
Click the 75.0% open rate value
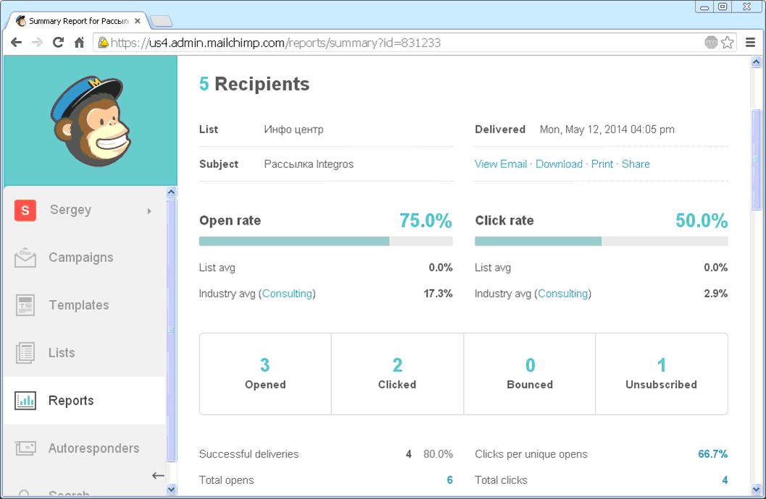pyautogui.click(x=425, y=221)
